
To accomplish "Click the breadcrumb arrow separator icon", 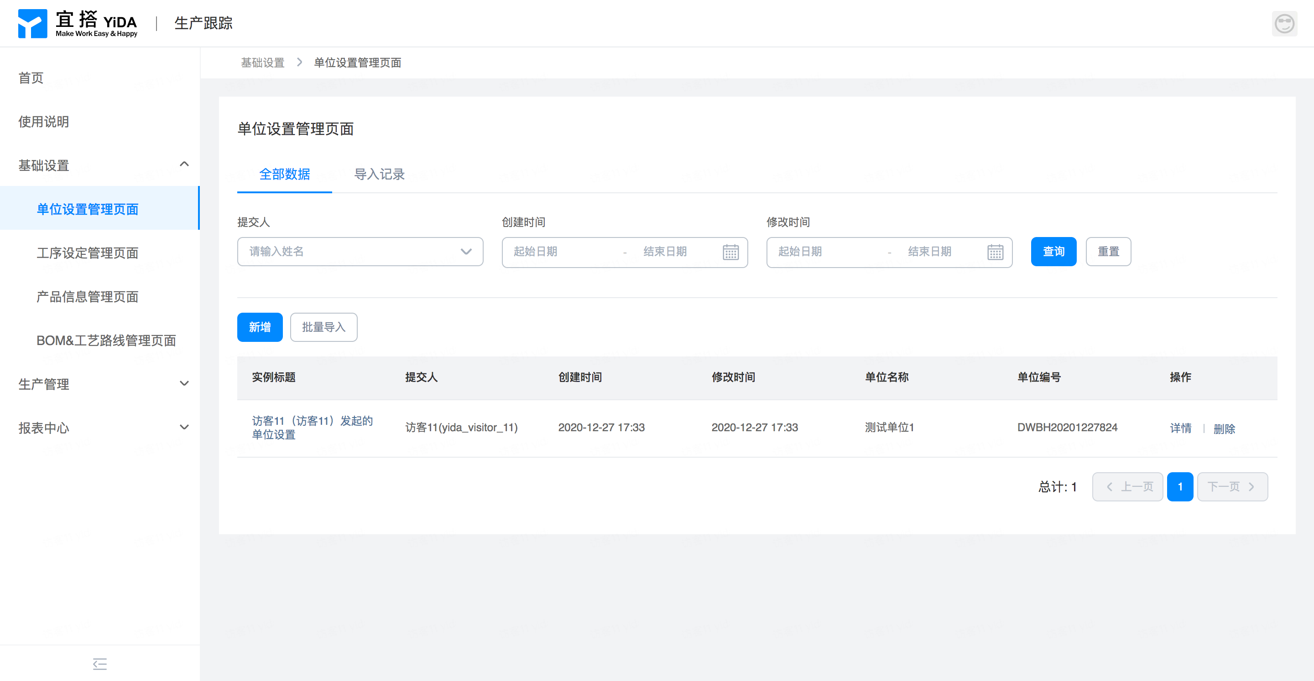I will click(299, 62).
